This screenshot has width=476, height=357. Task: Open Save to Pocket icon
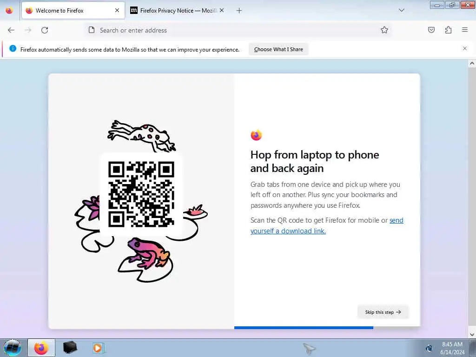tap(431, 30)
